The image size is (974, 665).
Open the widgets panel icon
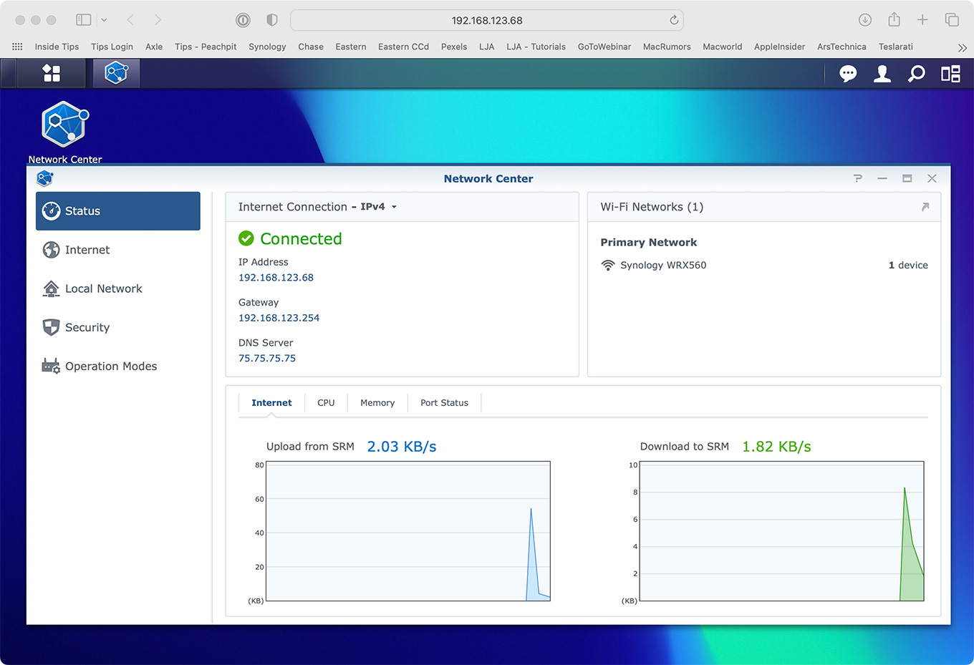click(x=950, y=74)
